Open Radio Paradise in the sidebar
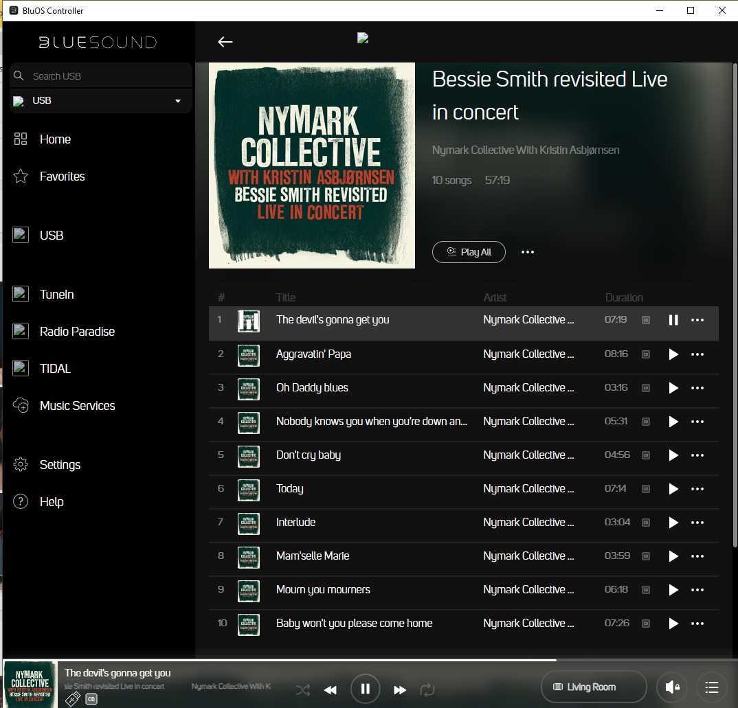The height and width of the screenshot is (708, 738). 77,332
